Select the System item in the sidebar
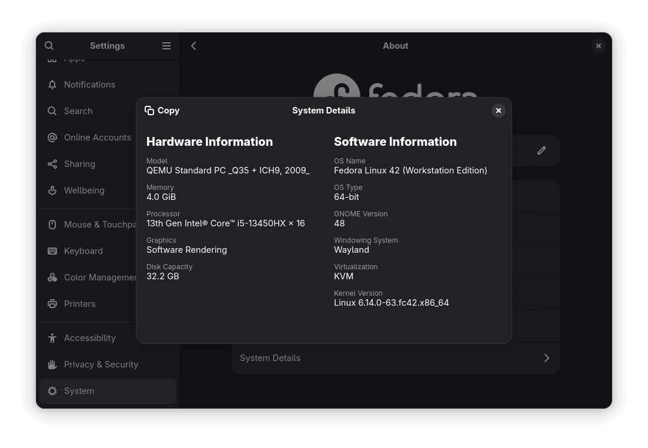 click(79, 390)
